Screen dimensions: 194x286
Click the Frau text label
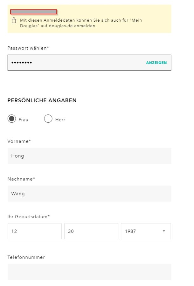[23, 120]
